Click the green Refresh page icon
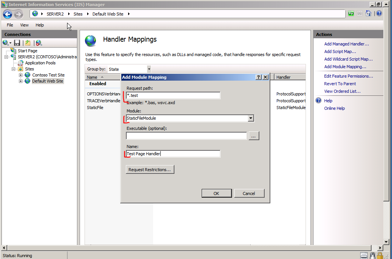 tap(351, 14)
